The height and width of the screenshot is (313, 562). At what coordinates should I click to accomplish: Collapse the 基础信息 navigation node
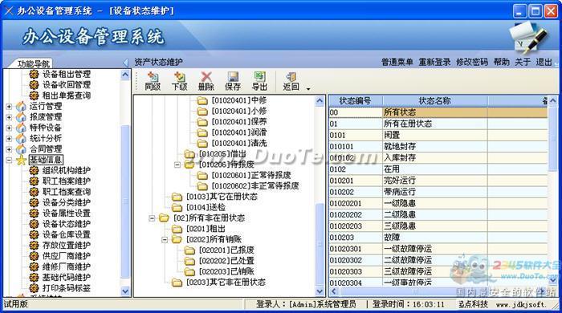[9, 160]
